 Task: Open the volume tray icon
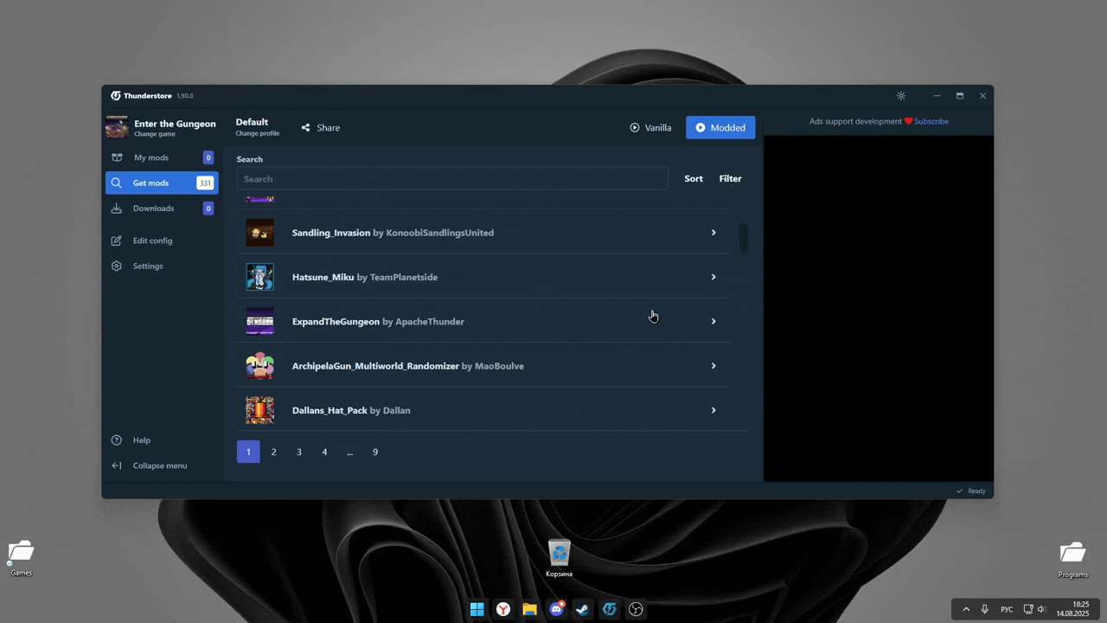pos(1041,609)
